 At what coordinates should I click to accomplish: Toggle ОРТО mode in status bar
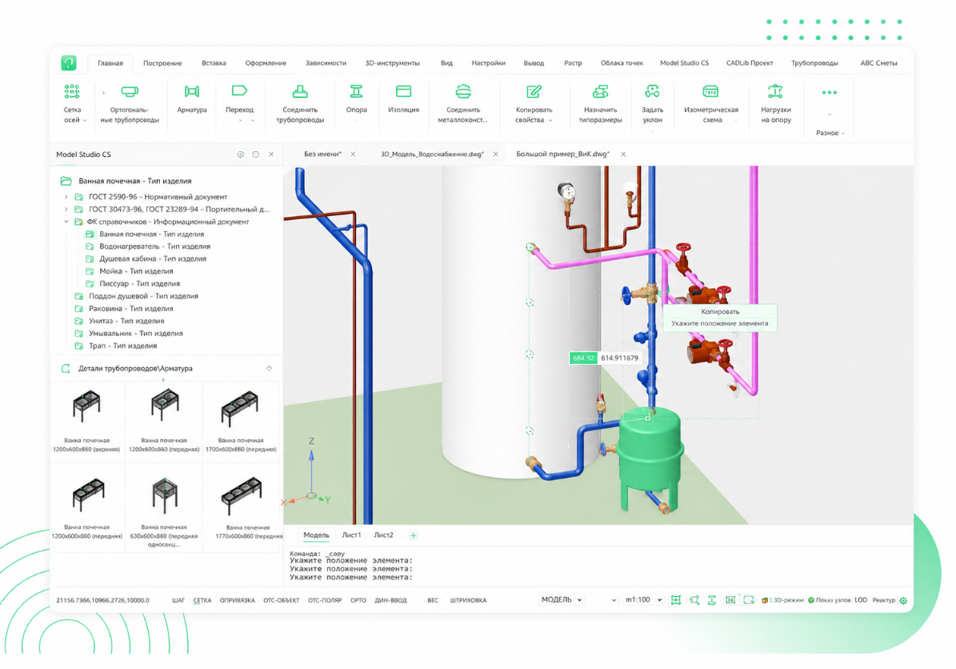[358, 600]
